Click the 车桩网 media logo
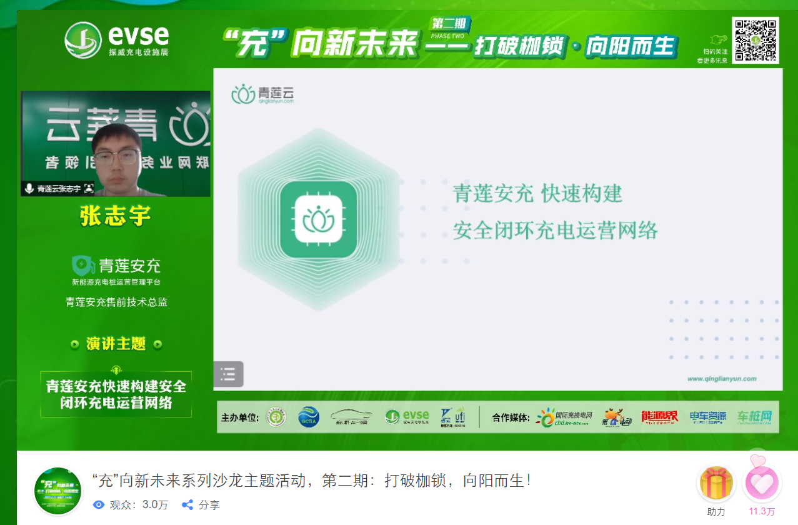This screenshot has width=798, height=525. tap(754, 417)
